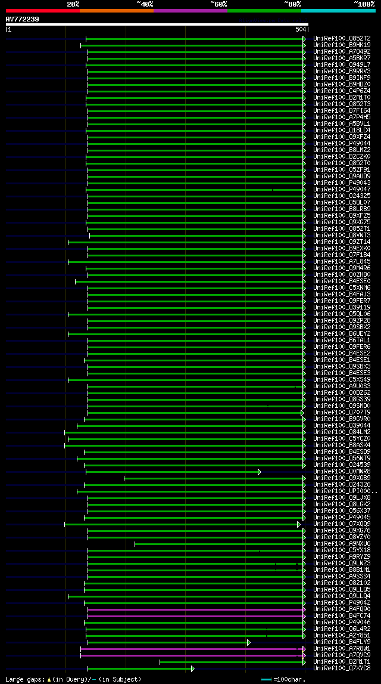
Task: Click the UniRef100_Q7XYC8 hit name
Action: tap(342, 668)
